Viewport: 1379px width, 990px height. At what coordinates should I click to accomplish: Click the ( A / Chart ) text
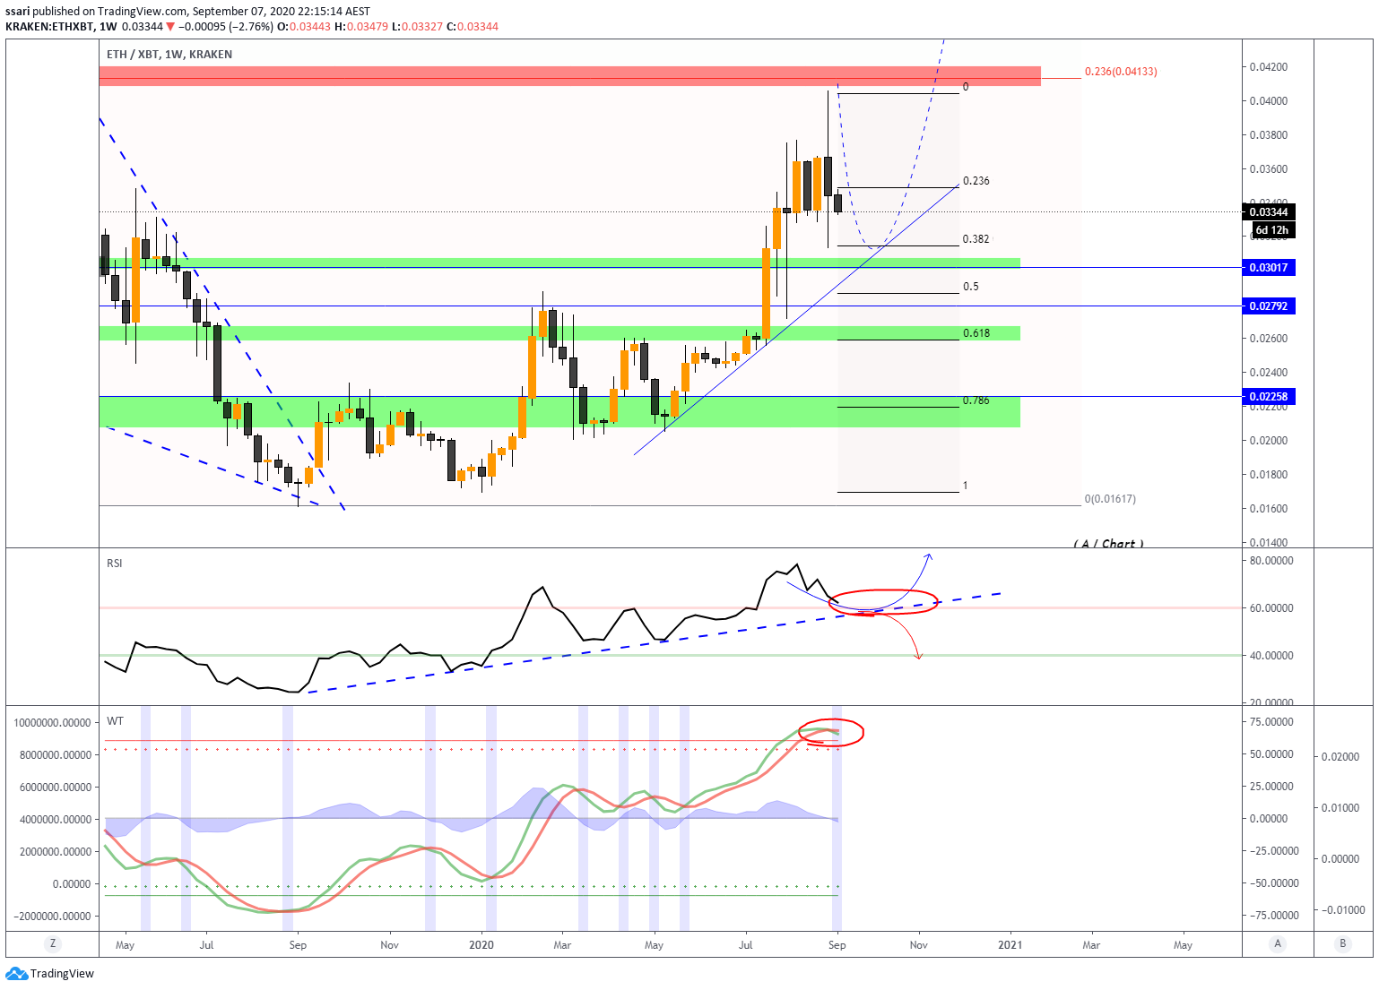pos(1109,544)
